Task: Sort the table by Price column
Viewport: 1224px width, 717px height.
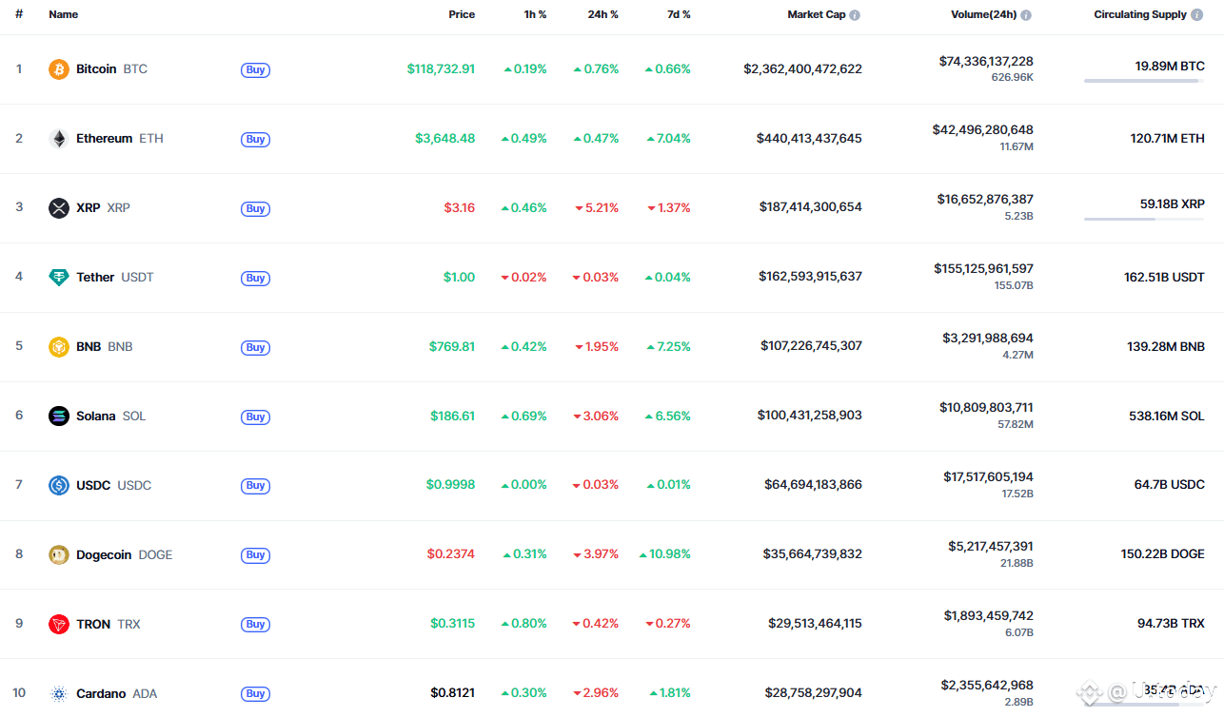Action: 462,14
